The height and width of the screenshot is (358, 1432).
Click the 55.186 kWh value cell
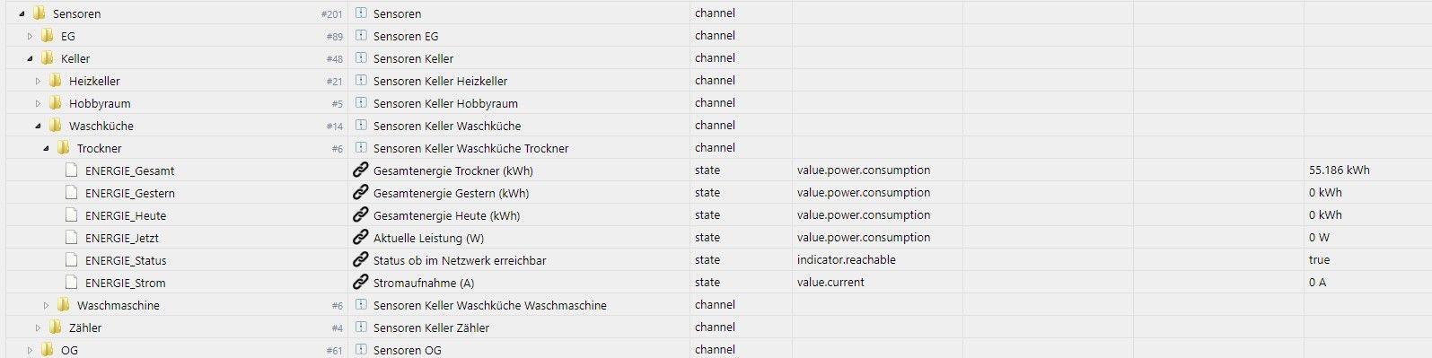click(x=1340, y=170)
